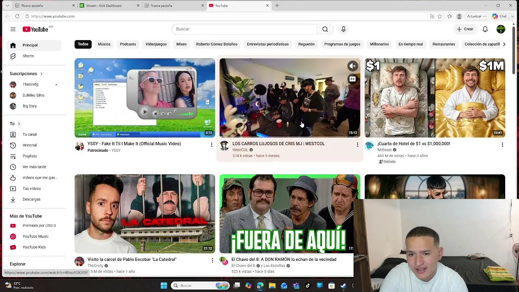The width and height of the screenshot is (519, 292).
Task: Open options for WestCOL video
Action: coord(357,144)
